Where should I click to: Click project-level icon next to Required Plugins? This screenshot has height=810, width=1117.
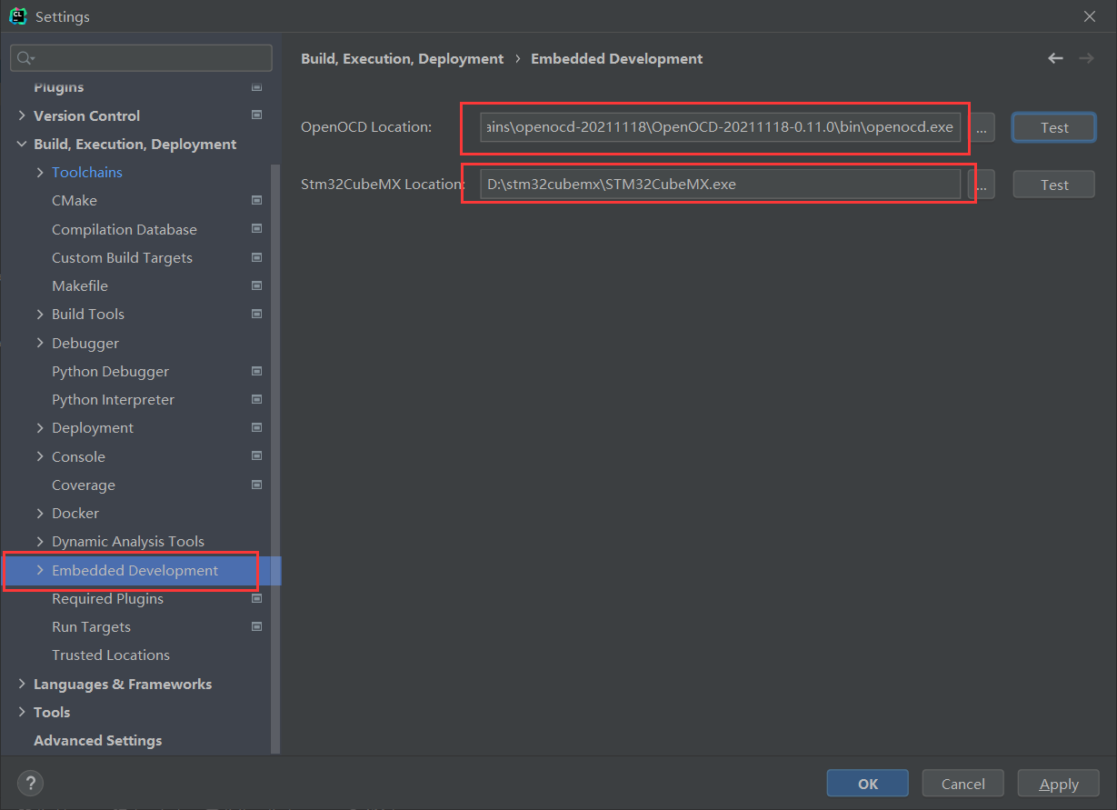point(256,598)
